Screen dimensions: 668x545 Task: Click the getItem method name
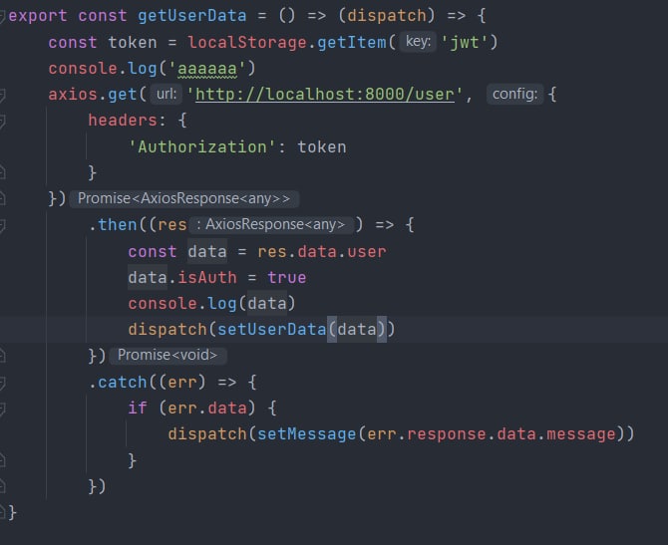coord(352,42)
